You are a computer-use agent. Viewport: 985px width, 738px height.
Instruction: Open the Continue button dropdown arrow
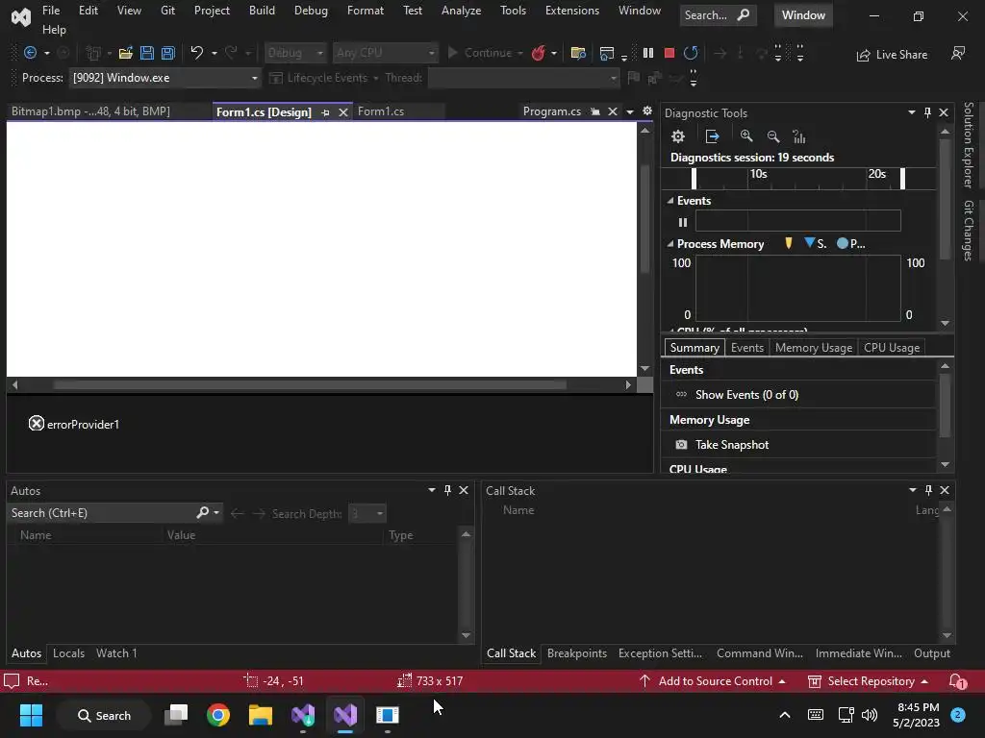click(520, 54)
